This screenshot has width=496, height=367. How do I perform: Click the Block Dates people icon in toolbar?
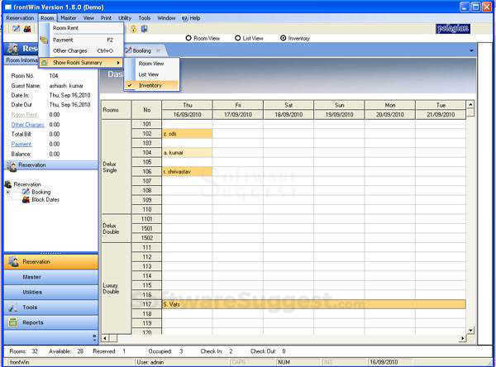pos(27,29)
